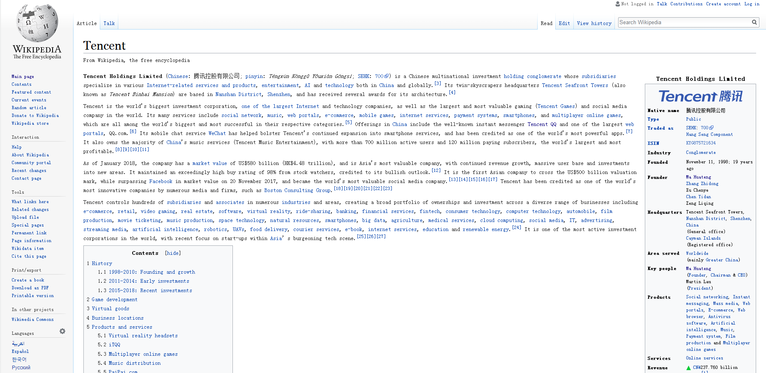Switch to the Talk tab

tap(109, 23)
